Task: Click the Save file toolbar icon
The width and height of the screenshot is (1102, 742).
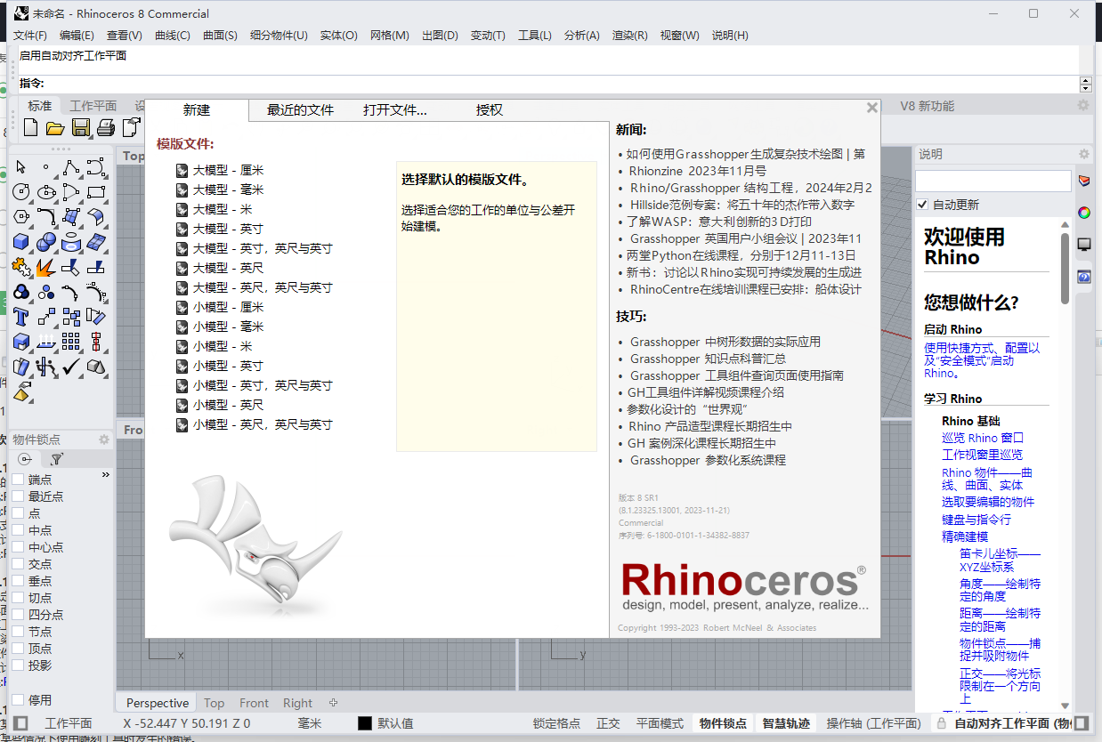Action: pyautogui.click(x=82, y=127)
